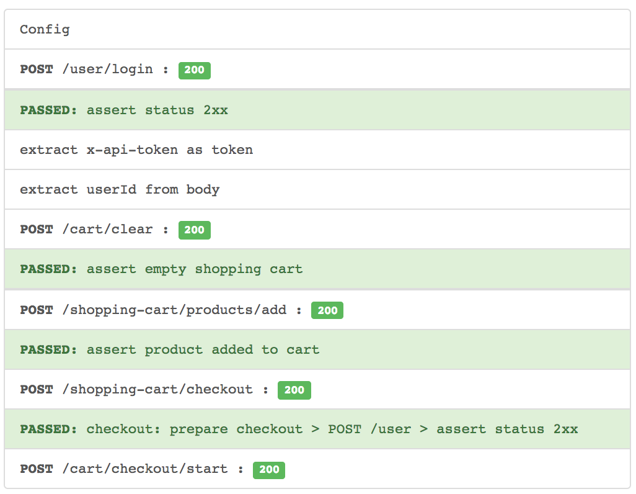Click the bold PASSED label on status 2xx row
The image size is (636, 494).
click(x=48, y=110)
